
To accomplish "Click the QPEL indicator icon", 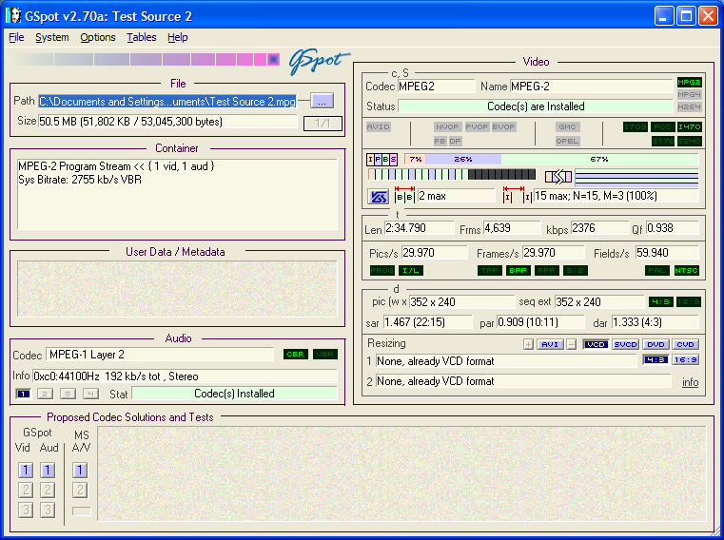I will (567, 142).
